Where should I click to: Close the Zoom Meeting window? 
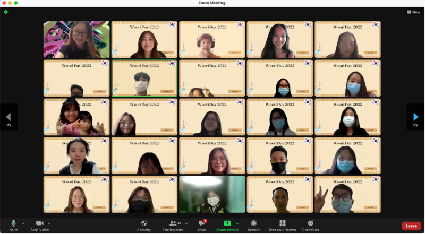pyautogui.click(x=4, y=3)
